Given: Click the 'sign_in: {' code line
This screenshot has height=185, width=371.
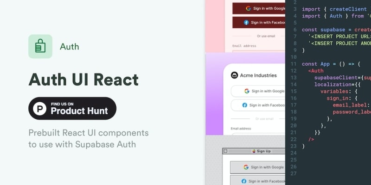Looking at the screenshot, I should tap(342, 98).
